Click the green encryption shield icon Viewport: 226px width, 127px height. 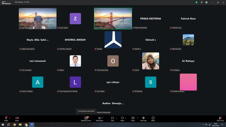click(x=196, y=2)
